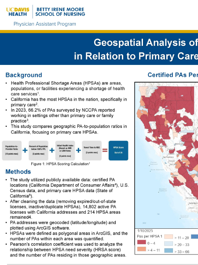Select the Travel Time to NSC box
198x265 pixels.
(92, 151)
